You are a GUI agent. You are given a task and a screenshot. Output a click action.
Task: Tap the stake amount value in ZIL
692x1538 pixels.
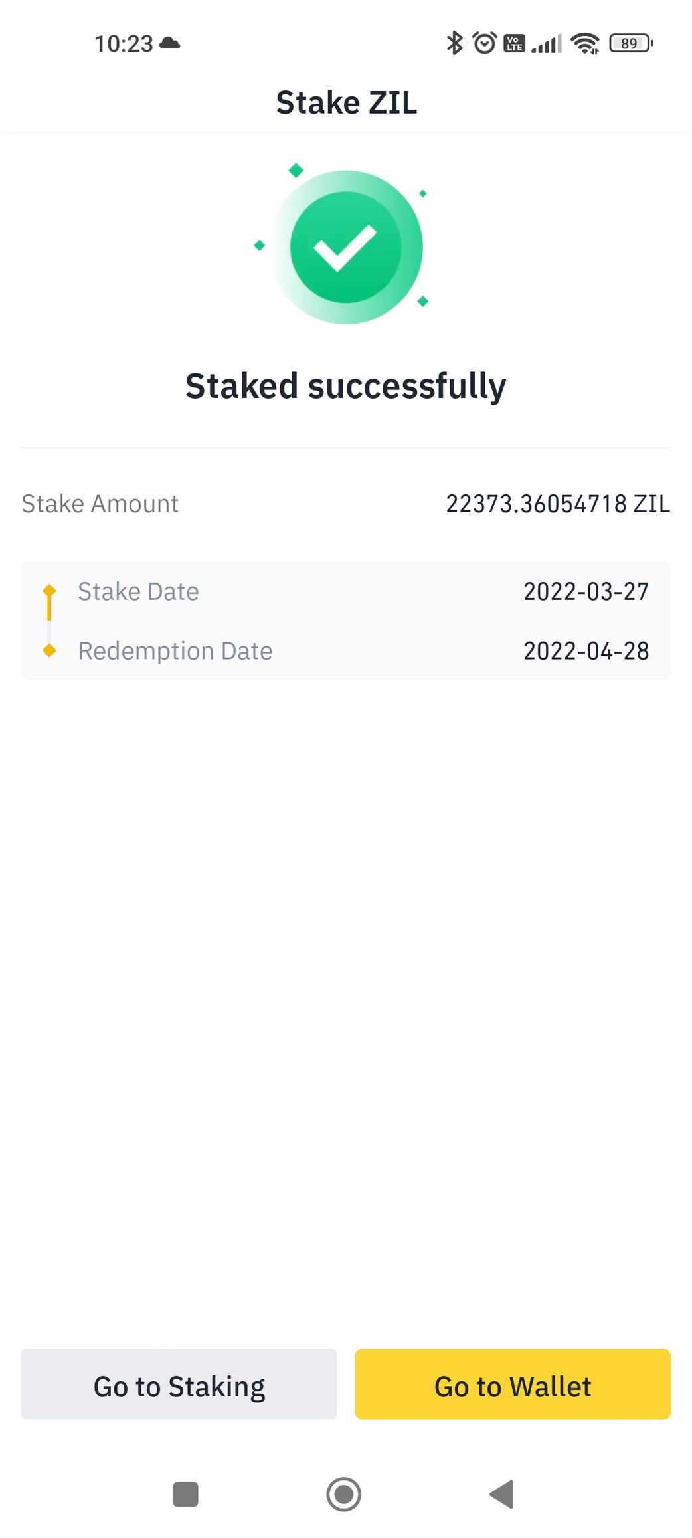557,504
